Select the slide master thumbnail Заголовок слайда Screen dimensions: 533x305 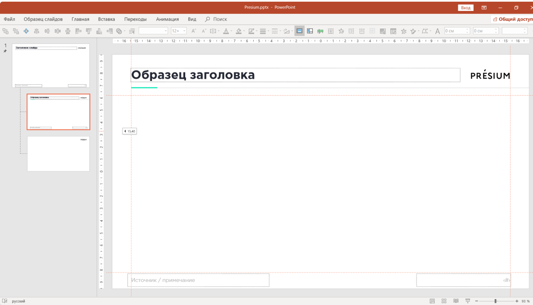click(x=51, y=66)
